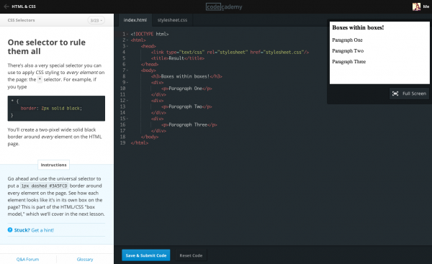Click the HTML & CSS course title
432x264 pixels.
(x=24, y=6)
